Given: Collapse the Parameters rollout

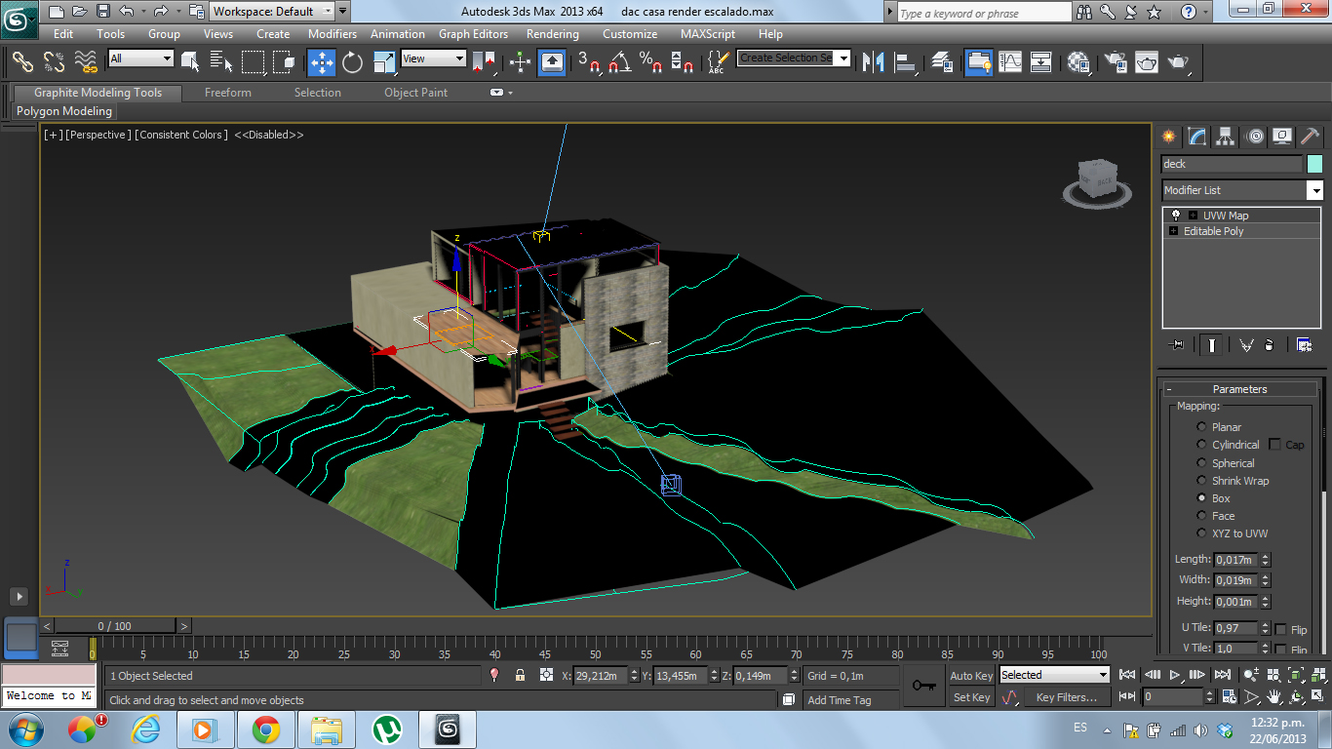Looking at the screenshot, I should tap(1239, 389).
